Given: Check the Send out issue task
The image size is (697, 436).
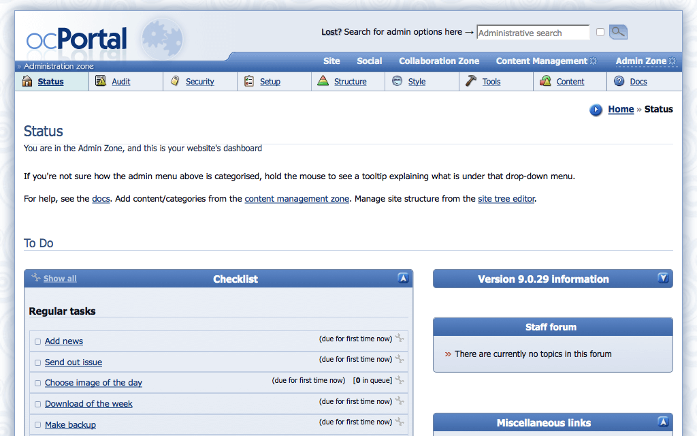Looking at the screenshot, I should 38,362.
